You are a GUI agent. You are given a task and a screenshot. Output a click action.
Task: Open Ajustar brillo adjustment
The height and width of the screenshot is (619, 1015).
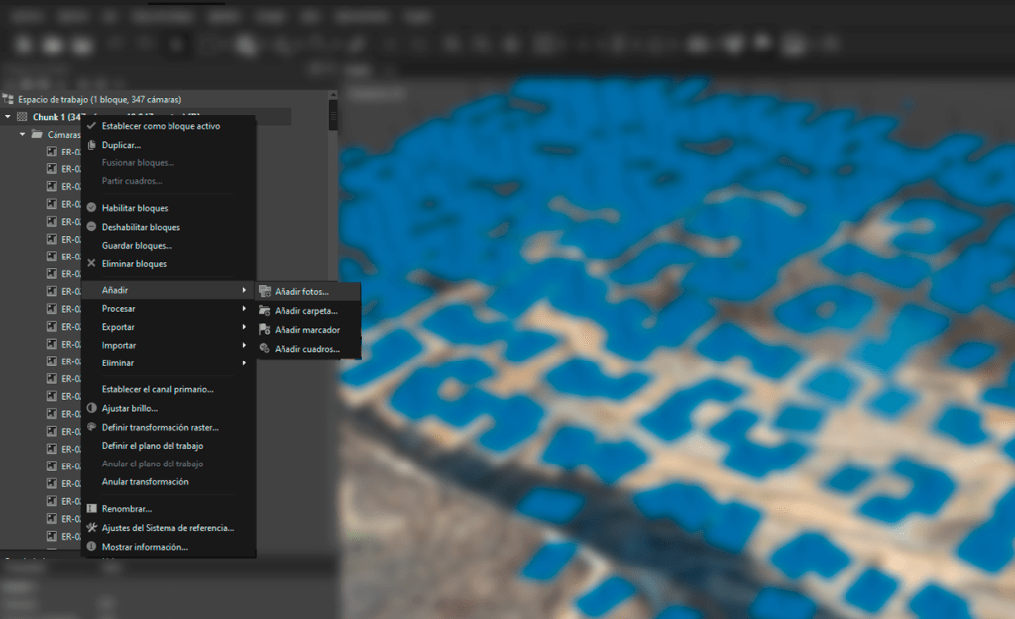pyautogui.click(x=129, y=408)
